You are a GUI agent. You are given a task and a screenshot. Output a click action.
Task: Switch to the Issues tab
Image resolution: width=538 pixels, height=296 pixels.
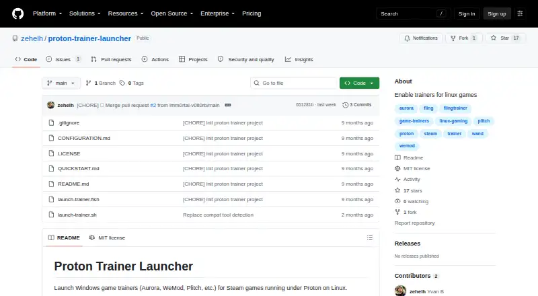tap(63, 59)
